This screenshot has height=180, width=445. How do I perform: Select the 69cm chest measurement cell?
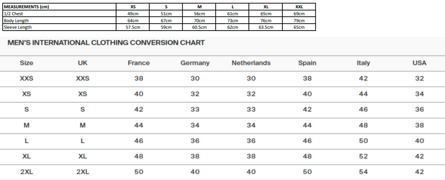coord(299,14)
